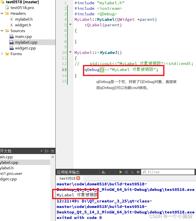Click the commented std::cout line 12
Screen dimensions: 196x221
click(x=134, y=64)
